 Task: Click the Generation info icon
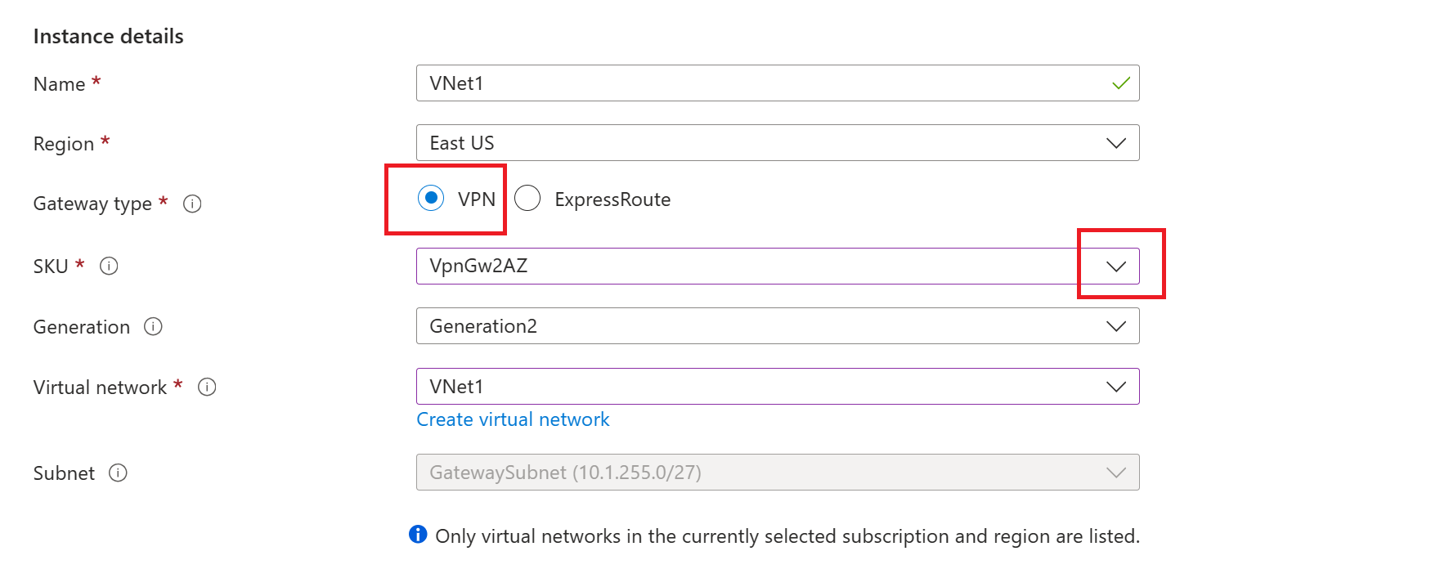[x=153, y=326]
